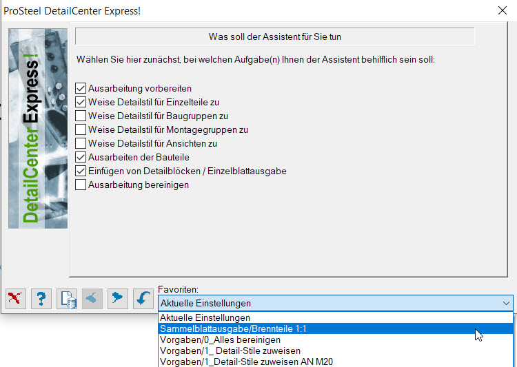The height and width of the screenshot is (367, 517).
Task: Choose Vorgaben/1_Detail-Stile zuweisen AN M20
Action: coord(335,361)
